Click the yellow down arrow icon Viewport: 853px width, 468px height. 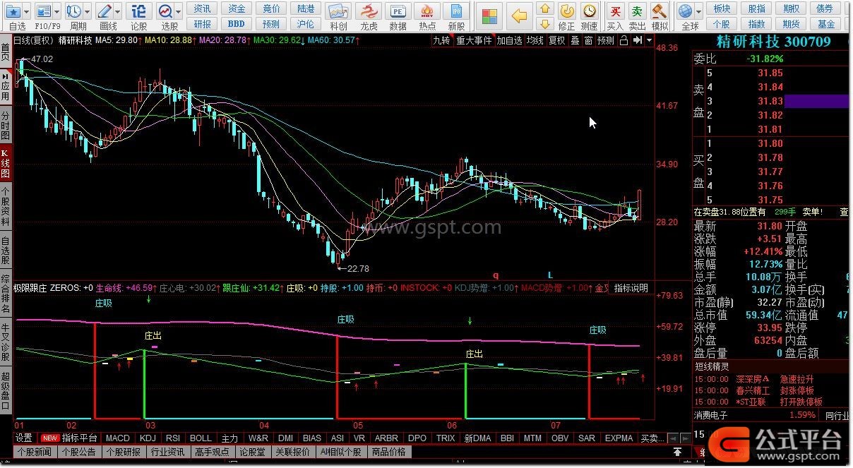544,23
